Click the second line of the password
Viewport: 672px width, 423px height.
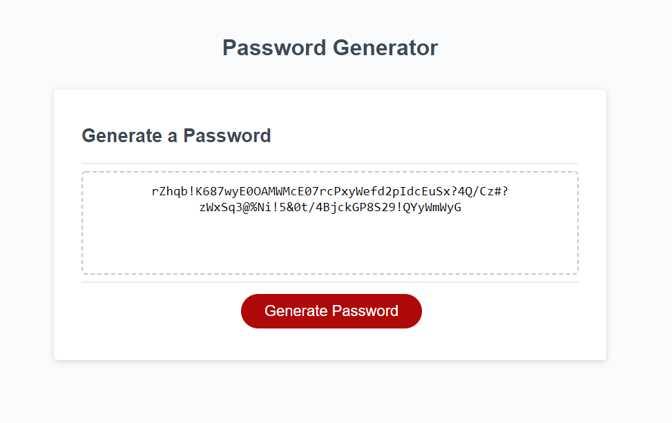tap(331, 207)
